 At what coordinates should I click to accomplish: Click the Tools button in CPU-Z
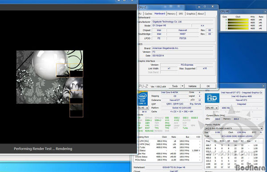click(175, 86)
